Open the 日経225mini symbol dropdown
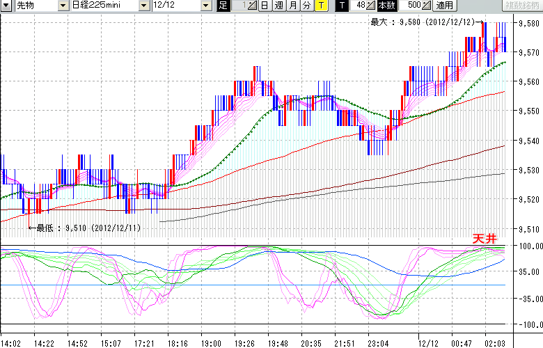Screen dimensions: 543x348 pyautogui.click(x=144, y=6)
